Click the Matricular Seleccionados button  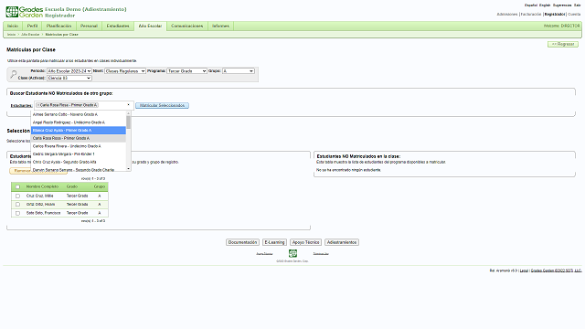(162, 106)
